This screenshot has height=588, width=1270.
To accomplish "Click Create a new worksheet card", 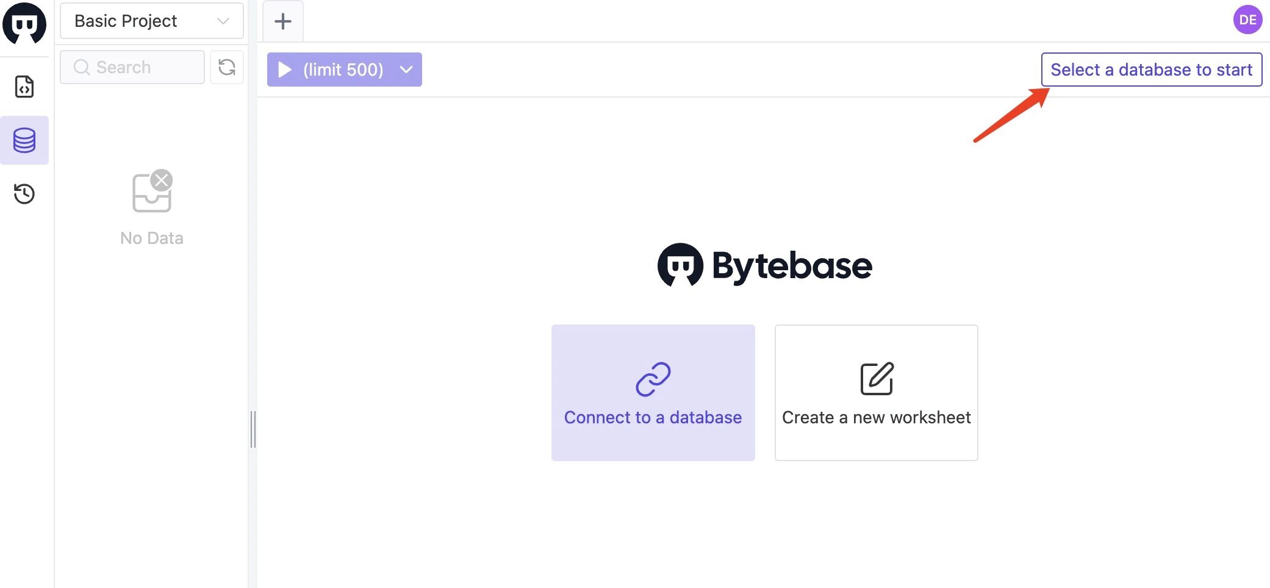I will [x=877, y=393].
